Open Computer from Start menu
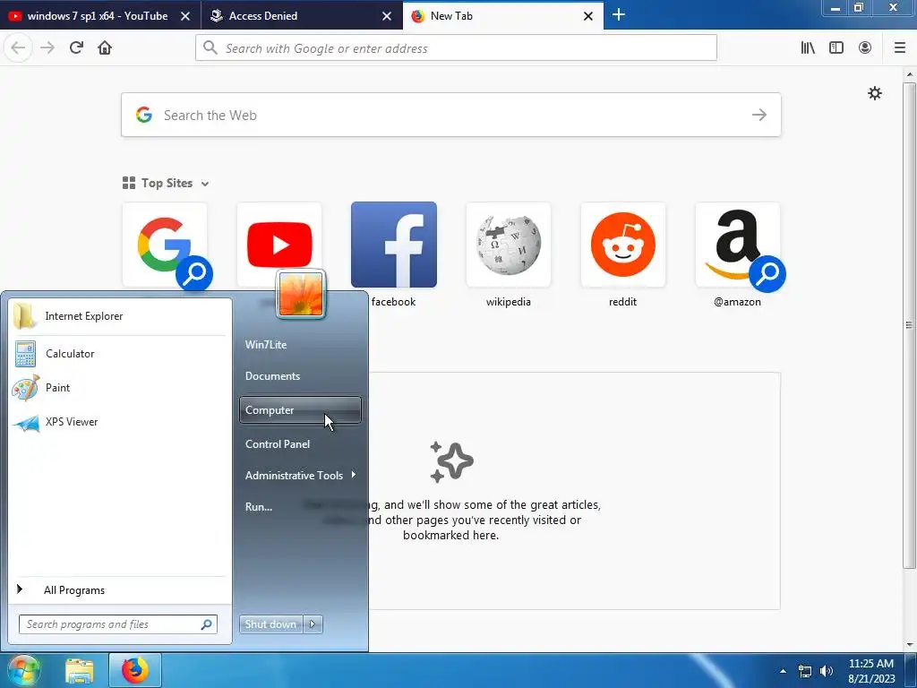Viewport: 917px width, 688px height. (300, 410)
